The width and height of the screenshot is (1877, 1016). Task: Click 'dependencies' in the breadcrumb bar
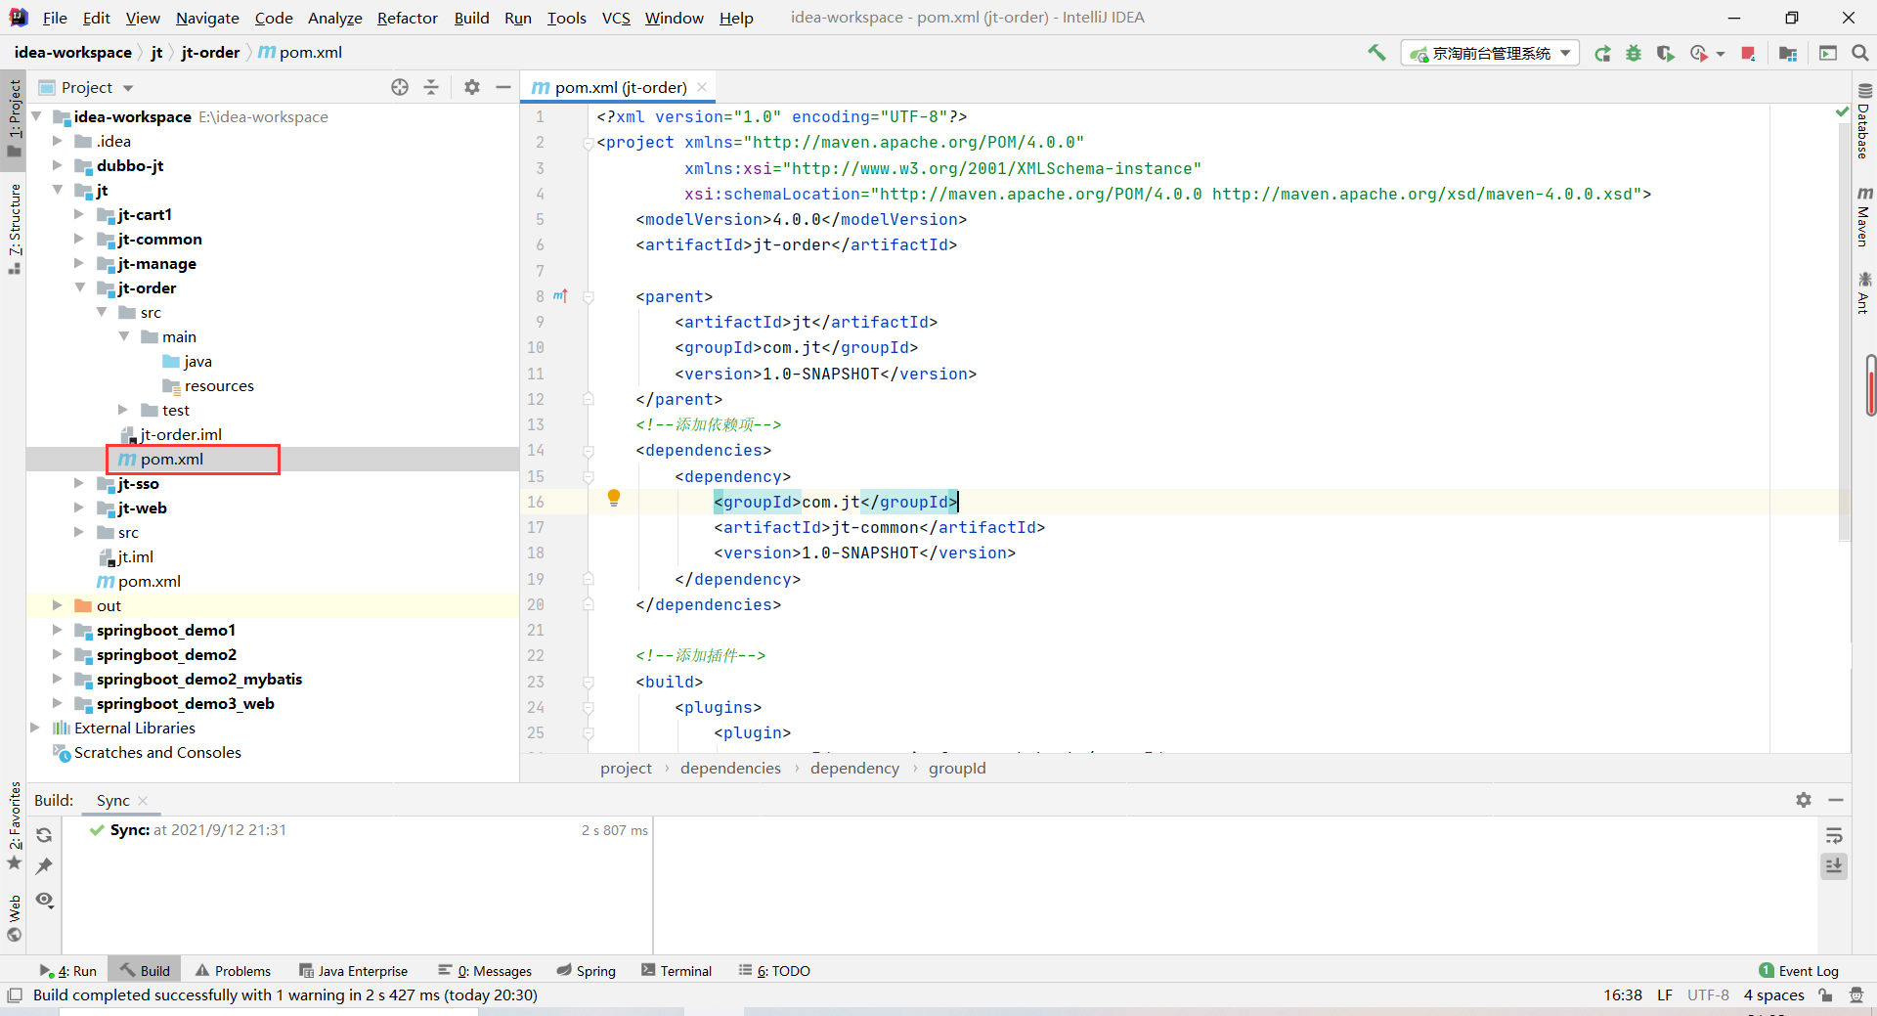point(730,768)
